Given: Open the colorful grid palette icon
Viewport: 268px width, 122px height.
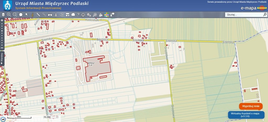Looking at the screenshot, I should point(107,15).
